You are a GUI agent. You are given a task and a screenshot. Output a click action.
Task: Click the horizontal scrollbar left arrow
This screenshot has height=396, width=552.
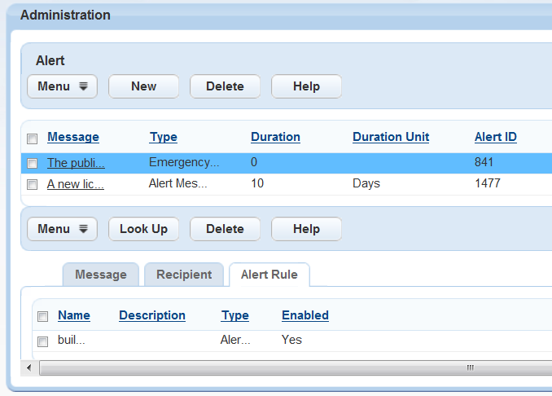click(30, 367)
